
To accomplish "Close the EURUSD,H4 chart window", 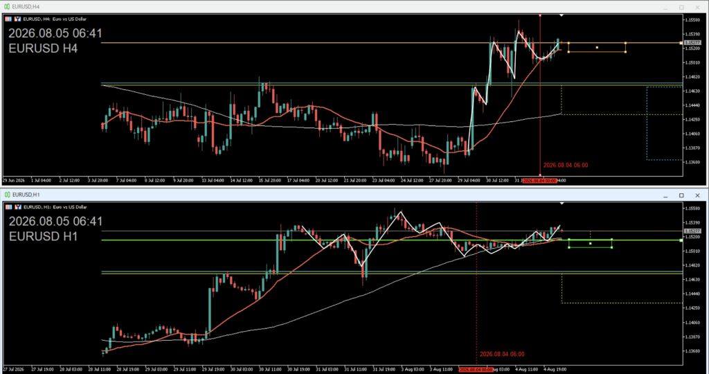I will click(697, 7).
